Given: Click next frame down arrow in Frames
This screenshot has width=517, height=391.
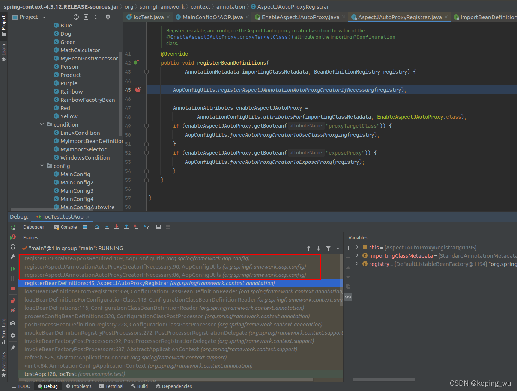Looking at the screenshot, I should pyautogui.click(x=319, y=248).
